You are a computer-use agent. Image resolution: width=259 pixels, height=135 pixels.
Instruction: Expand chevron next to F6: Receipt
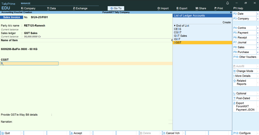258,38
